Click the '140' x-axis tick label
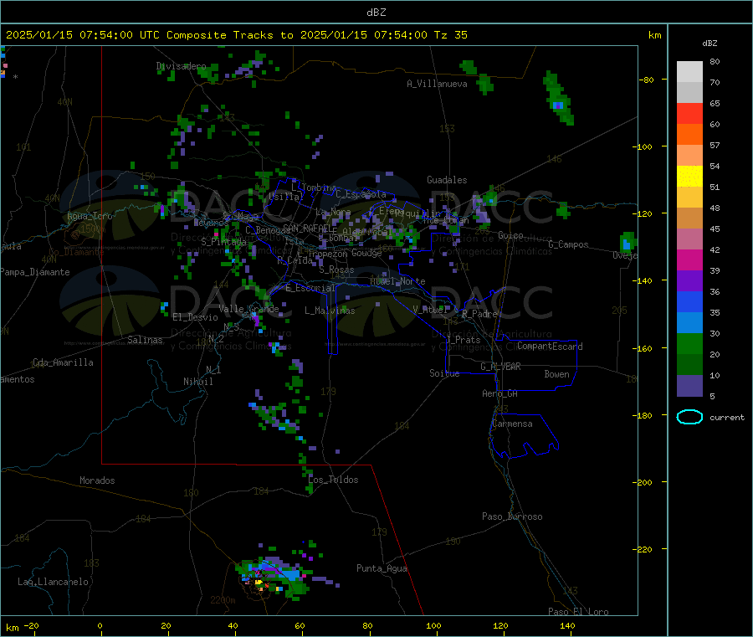This screenshot has width=753, height=637. click(567, 625)
